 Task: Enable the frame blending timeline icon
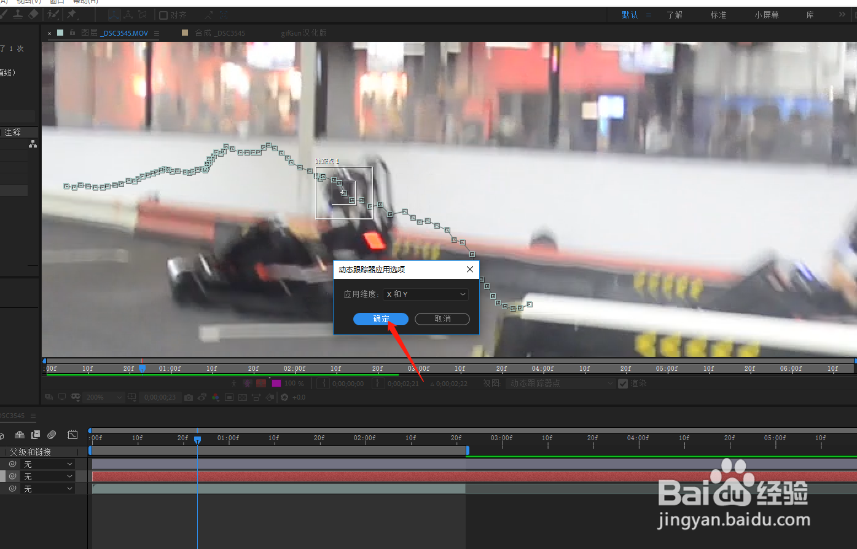point(36,435)
